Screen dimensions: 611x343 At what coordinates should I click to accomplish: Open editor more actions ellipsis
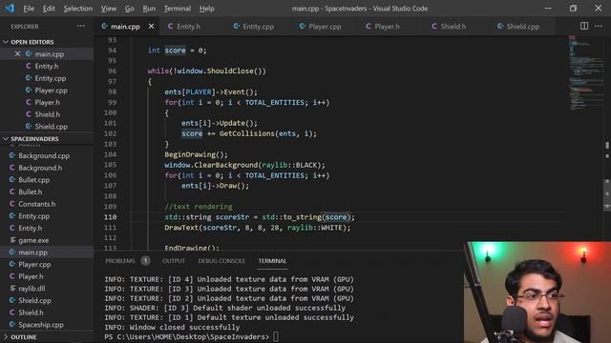(x=599, y=26)
